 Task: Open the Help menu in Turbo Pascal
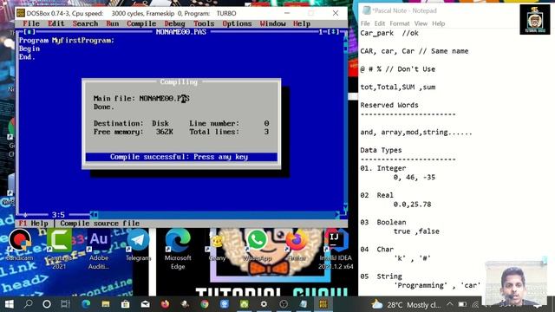coord(302,23)
